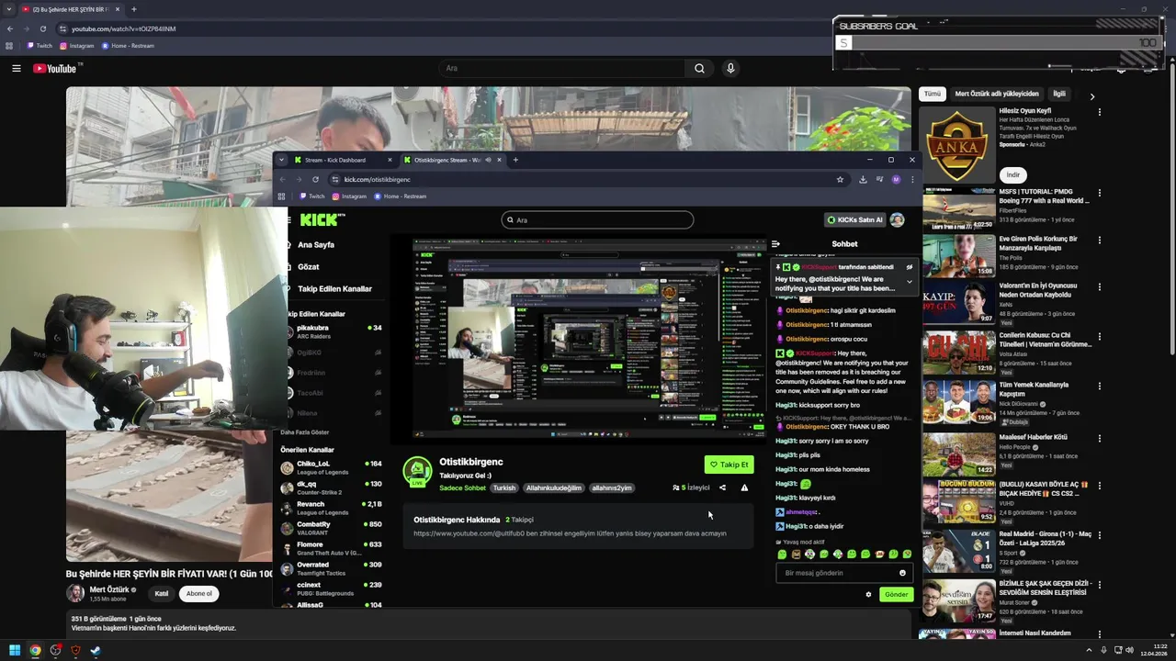
Task: Open the Mert Öztürk channel link
Action: point(109,589)
